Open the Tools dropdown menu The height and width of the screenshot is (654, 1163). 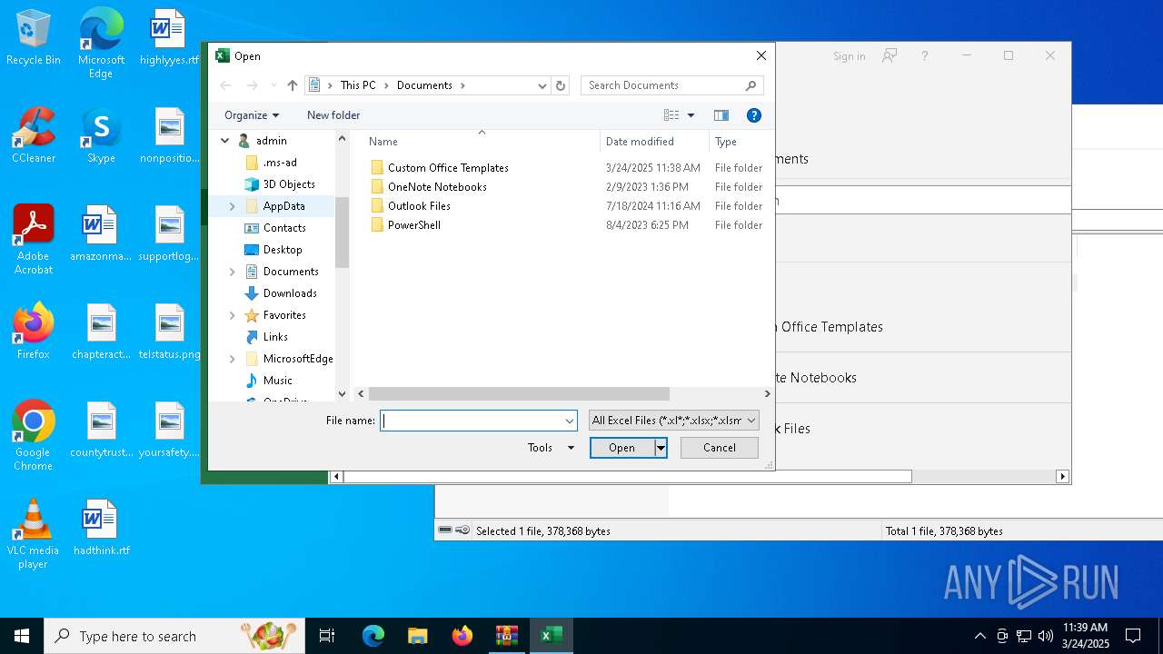coord(551,447)
